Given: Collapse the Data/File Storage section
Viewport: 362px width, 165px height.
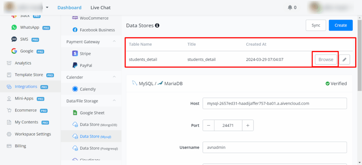Looking at the screenshot, I should [114, 101].
